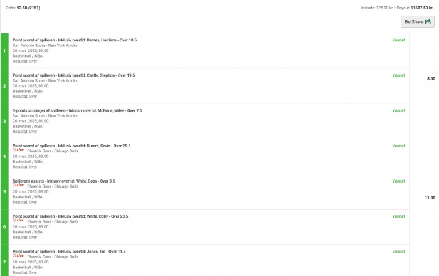
Task: Select green row number 7 marker
Action: click(4, 262)
